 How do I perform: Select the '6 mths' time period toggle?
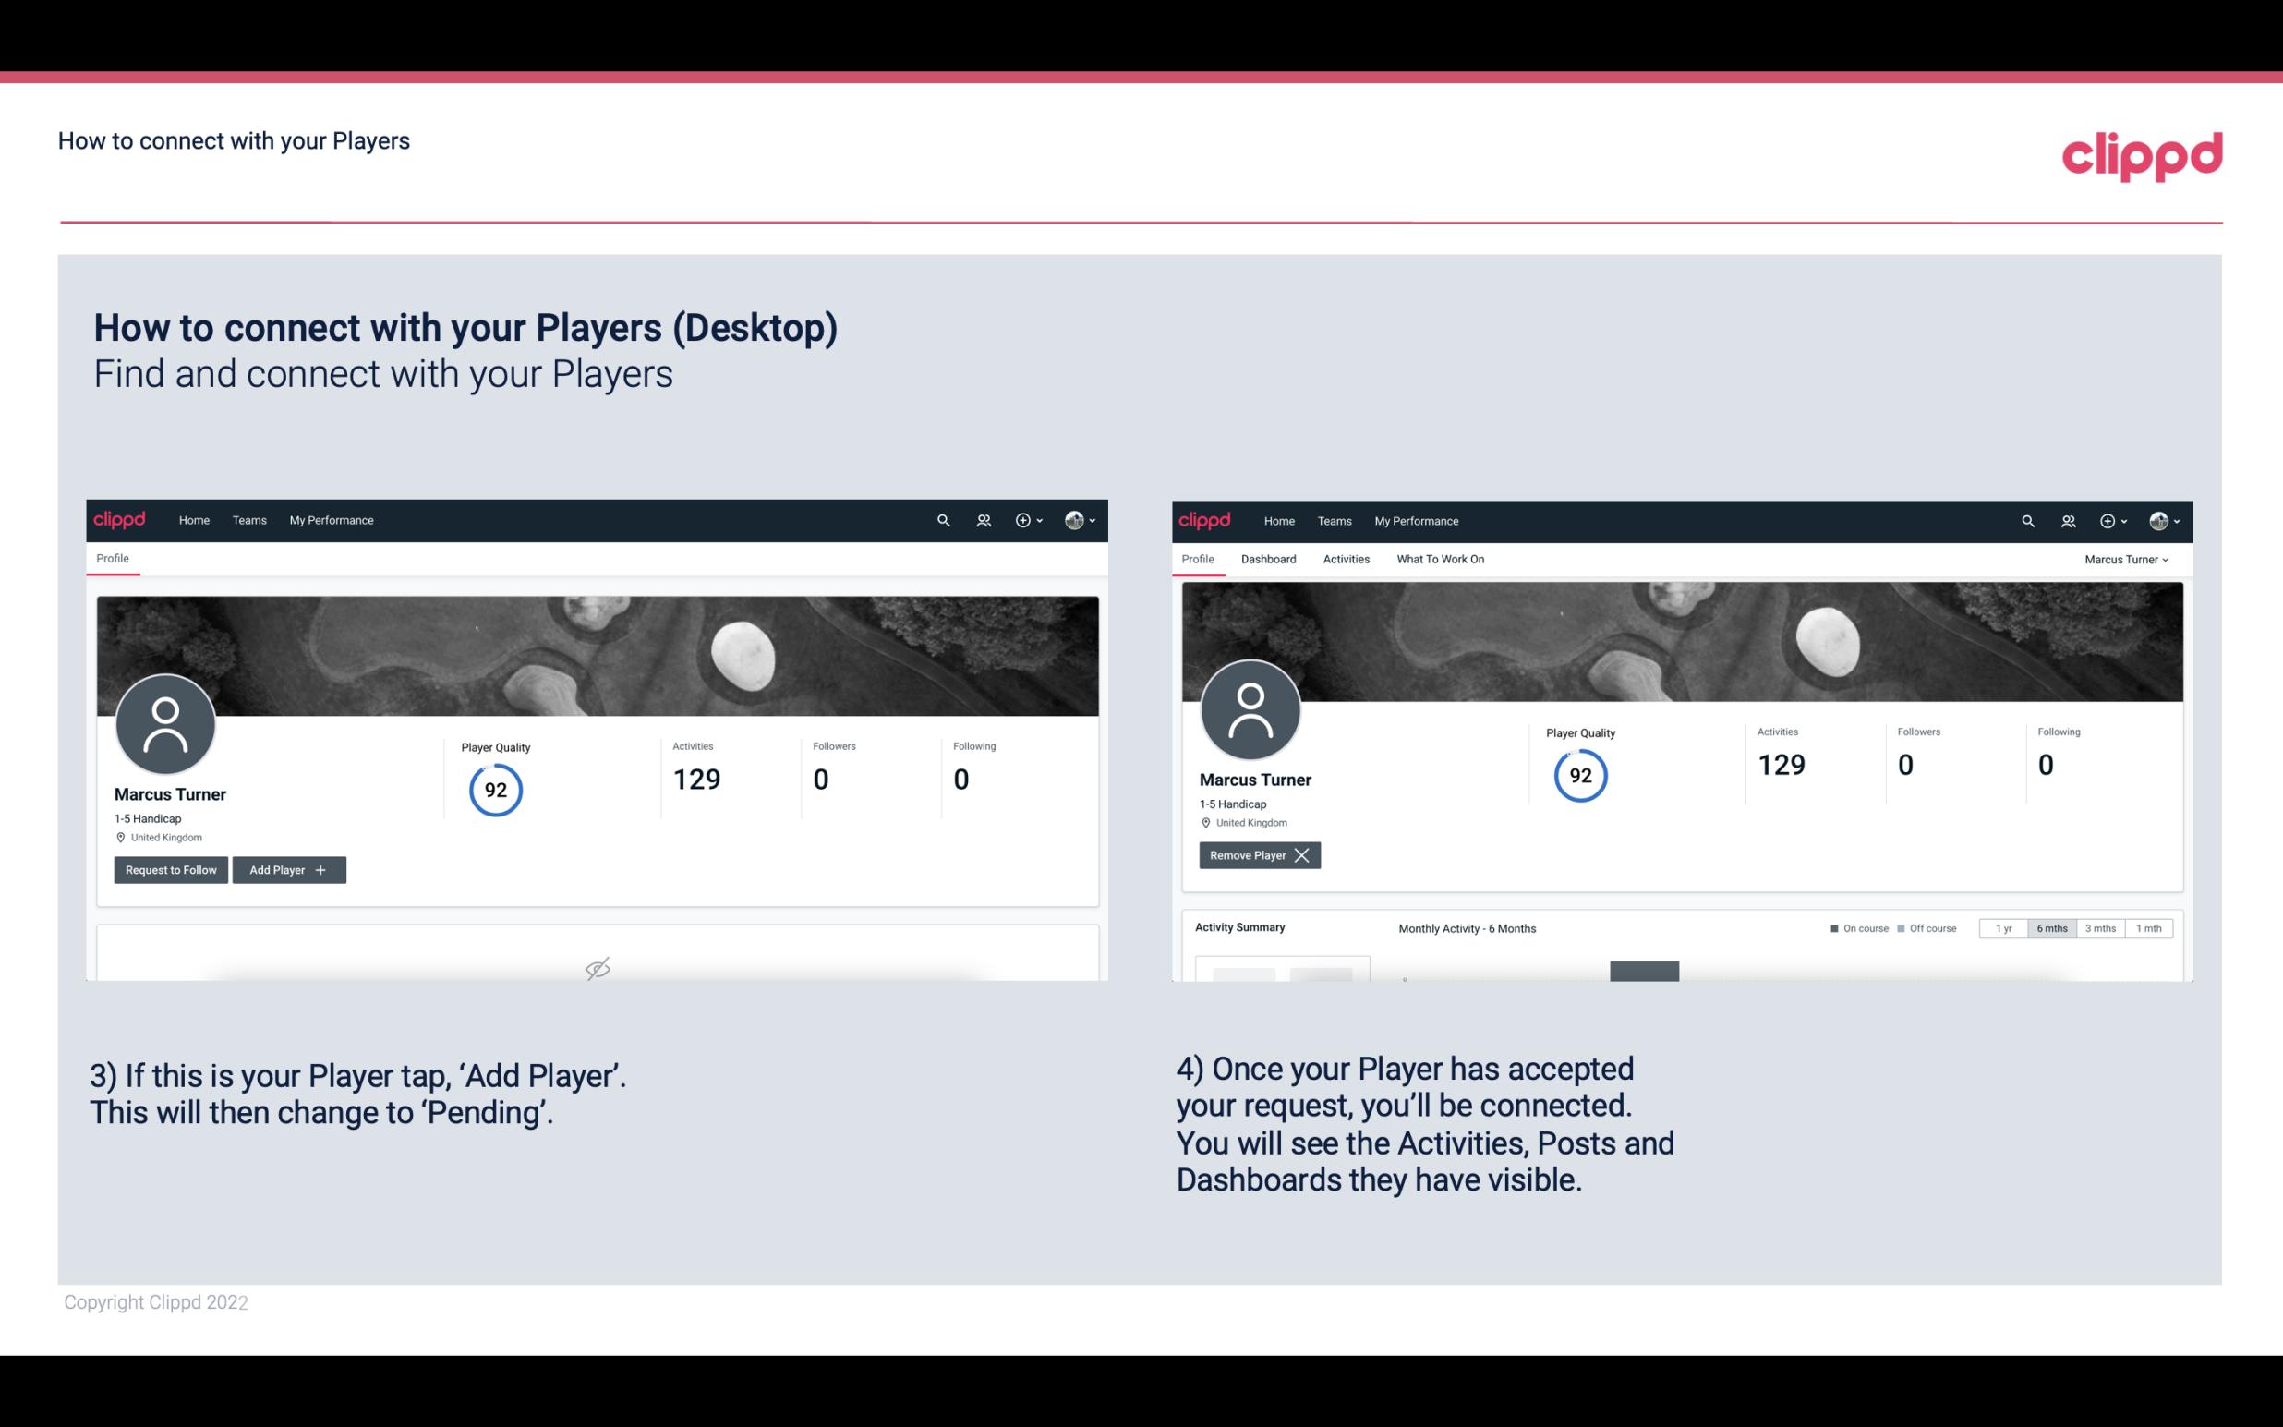coord(2048,927)
